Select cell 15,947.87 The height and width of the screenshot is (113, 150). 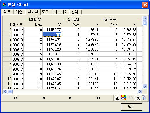[127, 64]
